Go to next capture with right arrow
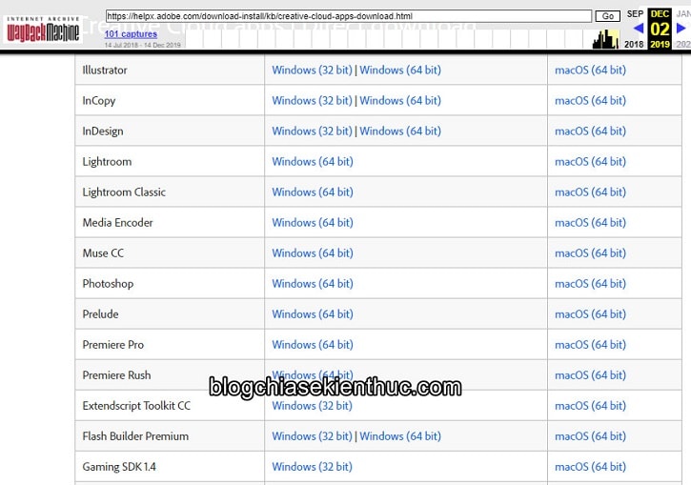Image resolution: width=691 pixels, height=485 pixels. pyautogui.click(x=681, y=29)
